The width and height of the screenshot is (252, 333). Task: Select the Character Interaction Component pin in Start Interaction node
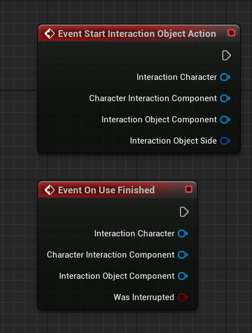(x=225, y=98)
